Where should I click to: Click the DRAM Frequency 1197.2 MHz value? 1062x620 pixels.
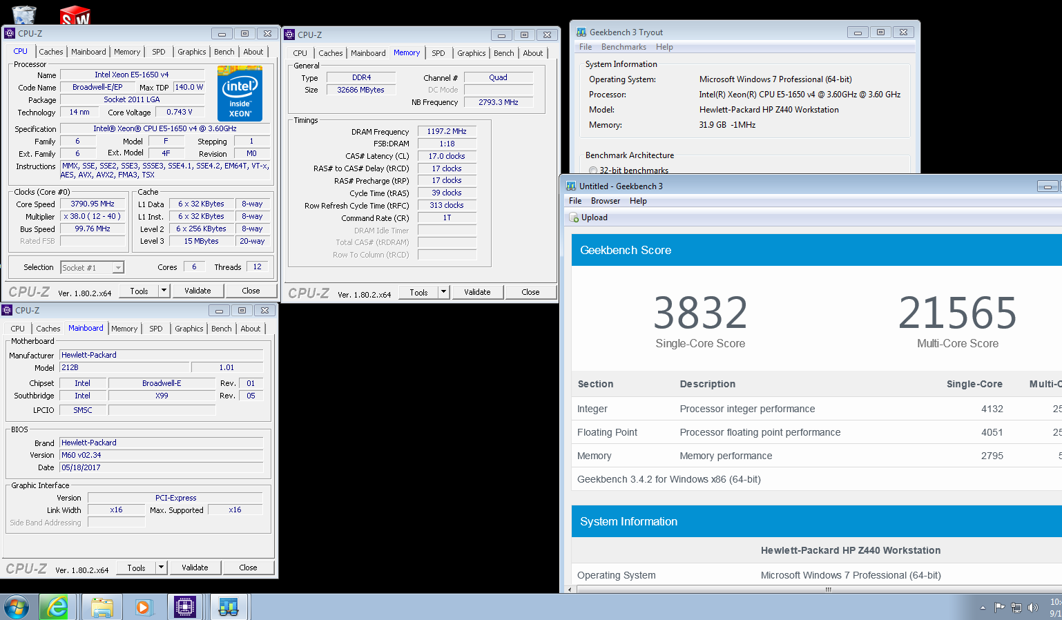[447, 131]
